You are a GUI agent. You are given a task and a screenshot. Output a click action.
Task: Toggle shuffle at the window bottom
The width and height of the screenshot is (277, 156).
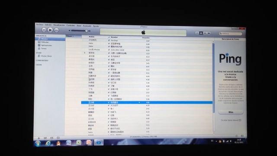[x=45, y=138]
